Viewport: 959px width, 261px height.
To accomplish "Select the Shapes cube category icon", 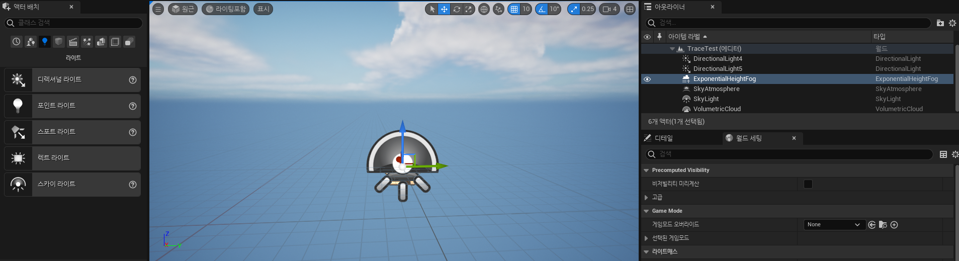I will (x=59, y=42).
